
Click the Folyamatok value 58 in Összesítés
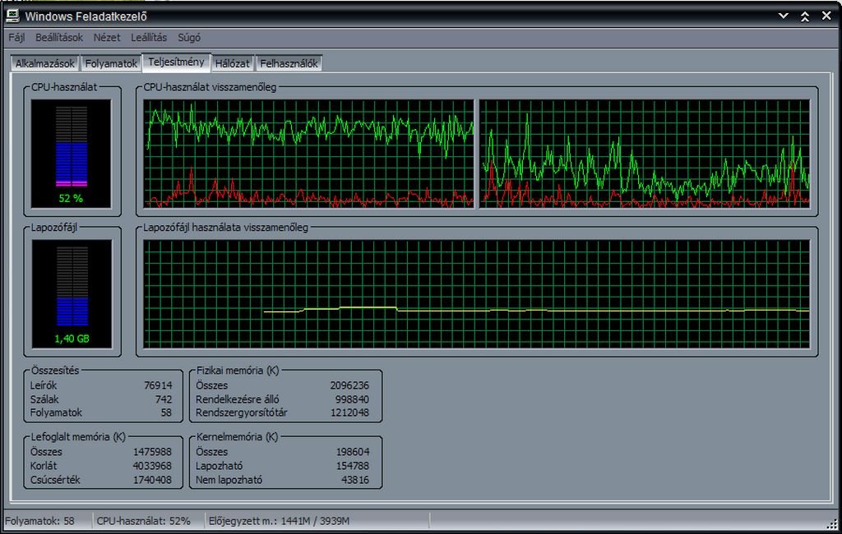166,412
